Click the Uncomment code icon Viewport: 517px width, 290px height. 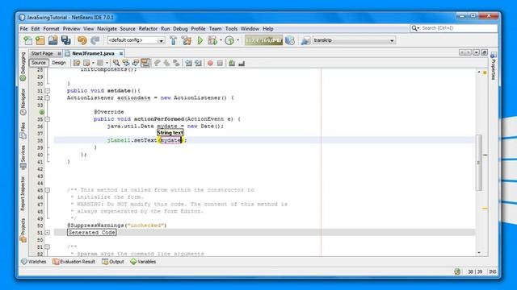coord(242,63)
